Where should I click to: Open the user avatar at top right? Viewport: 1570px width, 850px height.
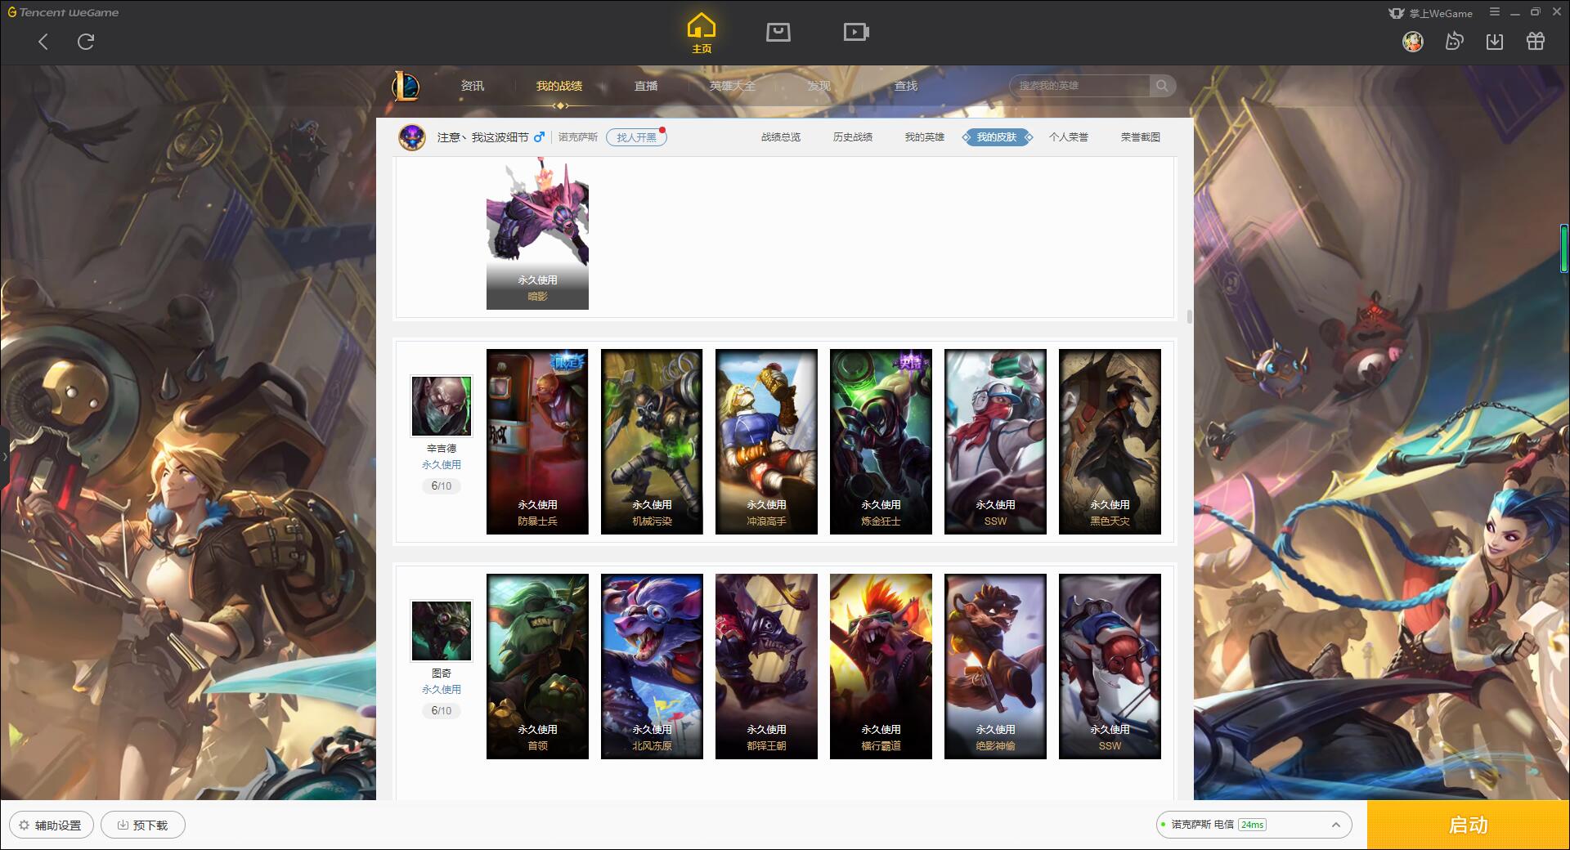(1413, 41)
